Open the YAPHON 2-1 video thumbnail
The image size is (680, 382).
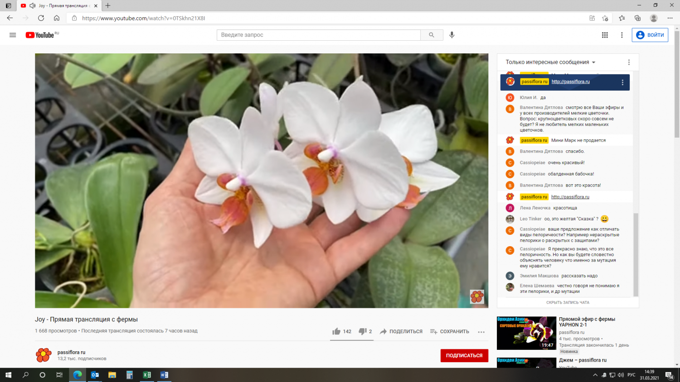526,333
